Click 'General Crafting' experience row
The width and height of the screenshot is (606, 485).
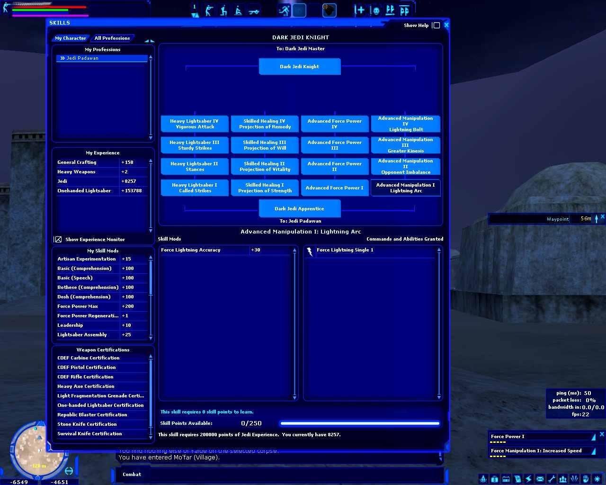pos(102,162)
